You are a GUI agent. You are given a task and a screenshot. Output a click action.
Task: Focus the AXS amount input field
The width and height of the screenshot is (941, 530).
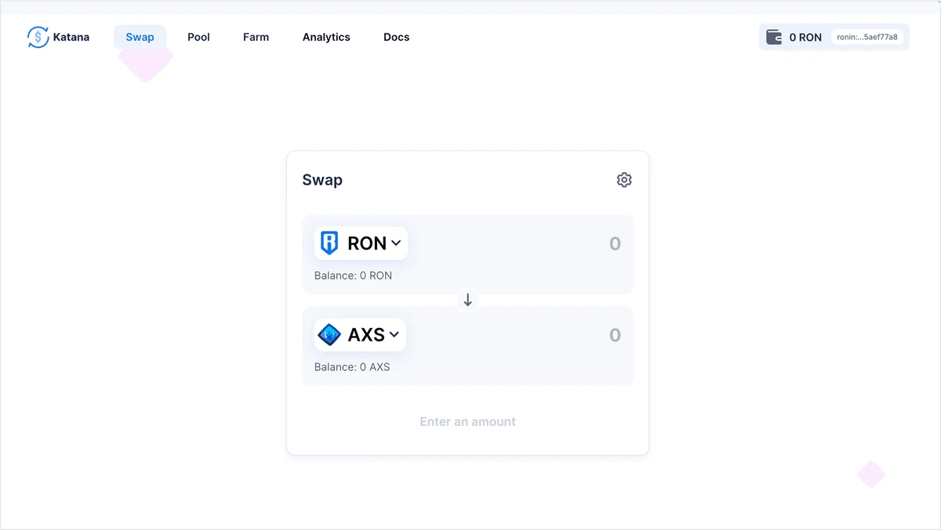coord(549,335)
